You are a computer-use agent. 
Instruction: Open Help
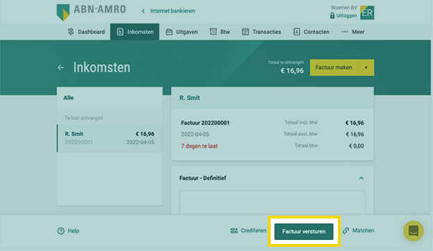pyautogui.click(x=68, y=231)
